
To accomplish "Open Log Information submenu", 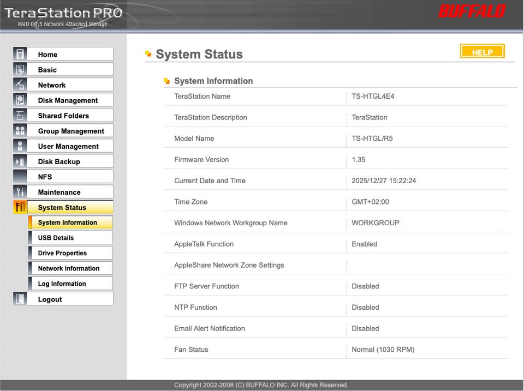I will tap(70, 284).
